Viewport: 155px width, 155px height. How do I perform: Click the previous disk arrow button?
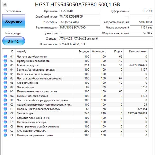click(x=5, y=4)
